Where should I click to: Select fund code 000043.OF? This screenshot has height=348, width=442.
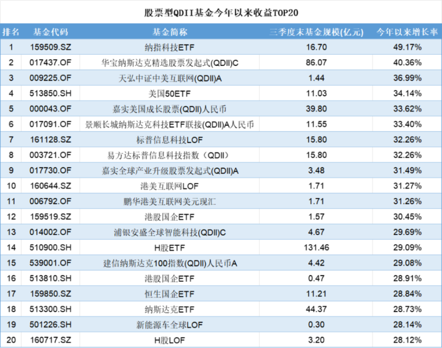click(51, 109)
